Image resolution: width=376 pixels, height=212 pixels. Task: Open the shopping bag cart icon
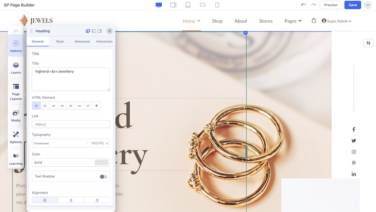[x=314, y=21]
